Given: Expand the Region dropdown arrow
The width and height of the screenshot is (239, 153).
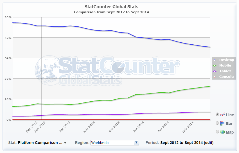Looking at the screenshot, I should tap(136, 143).
